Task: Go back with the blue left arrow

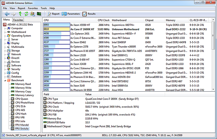Action: (7, 14)
